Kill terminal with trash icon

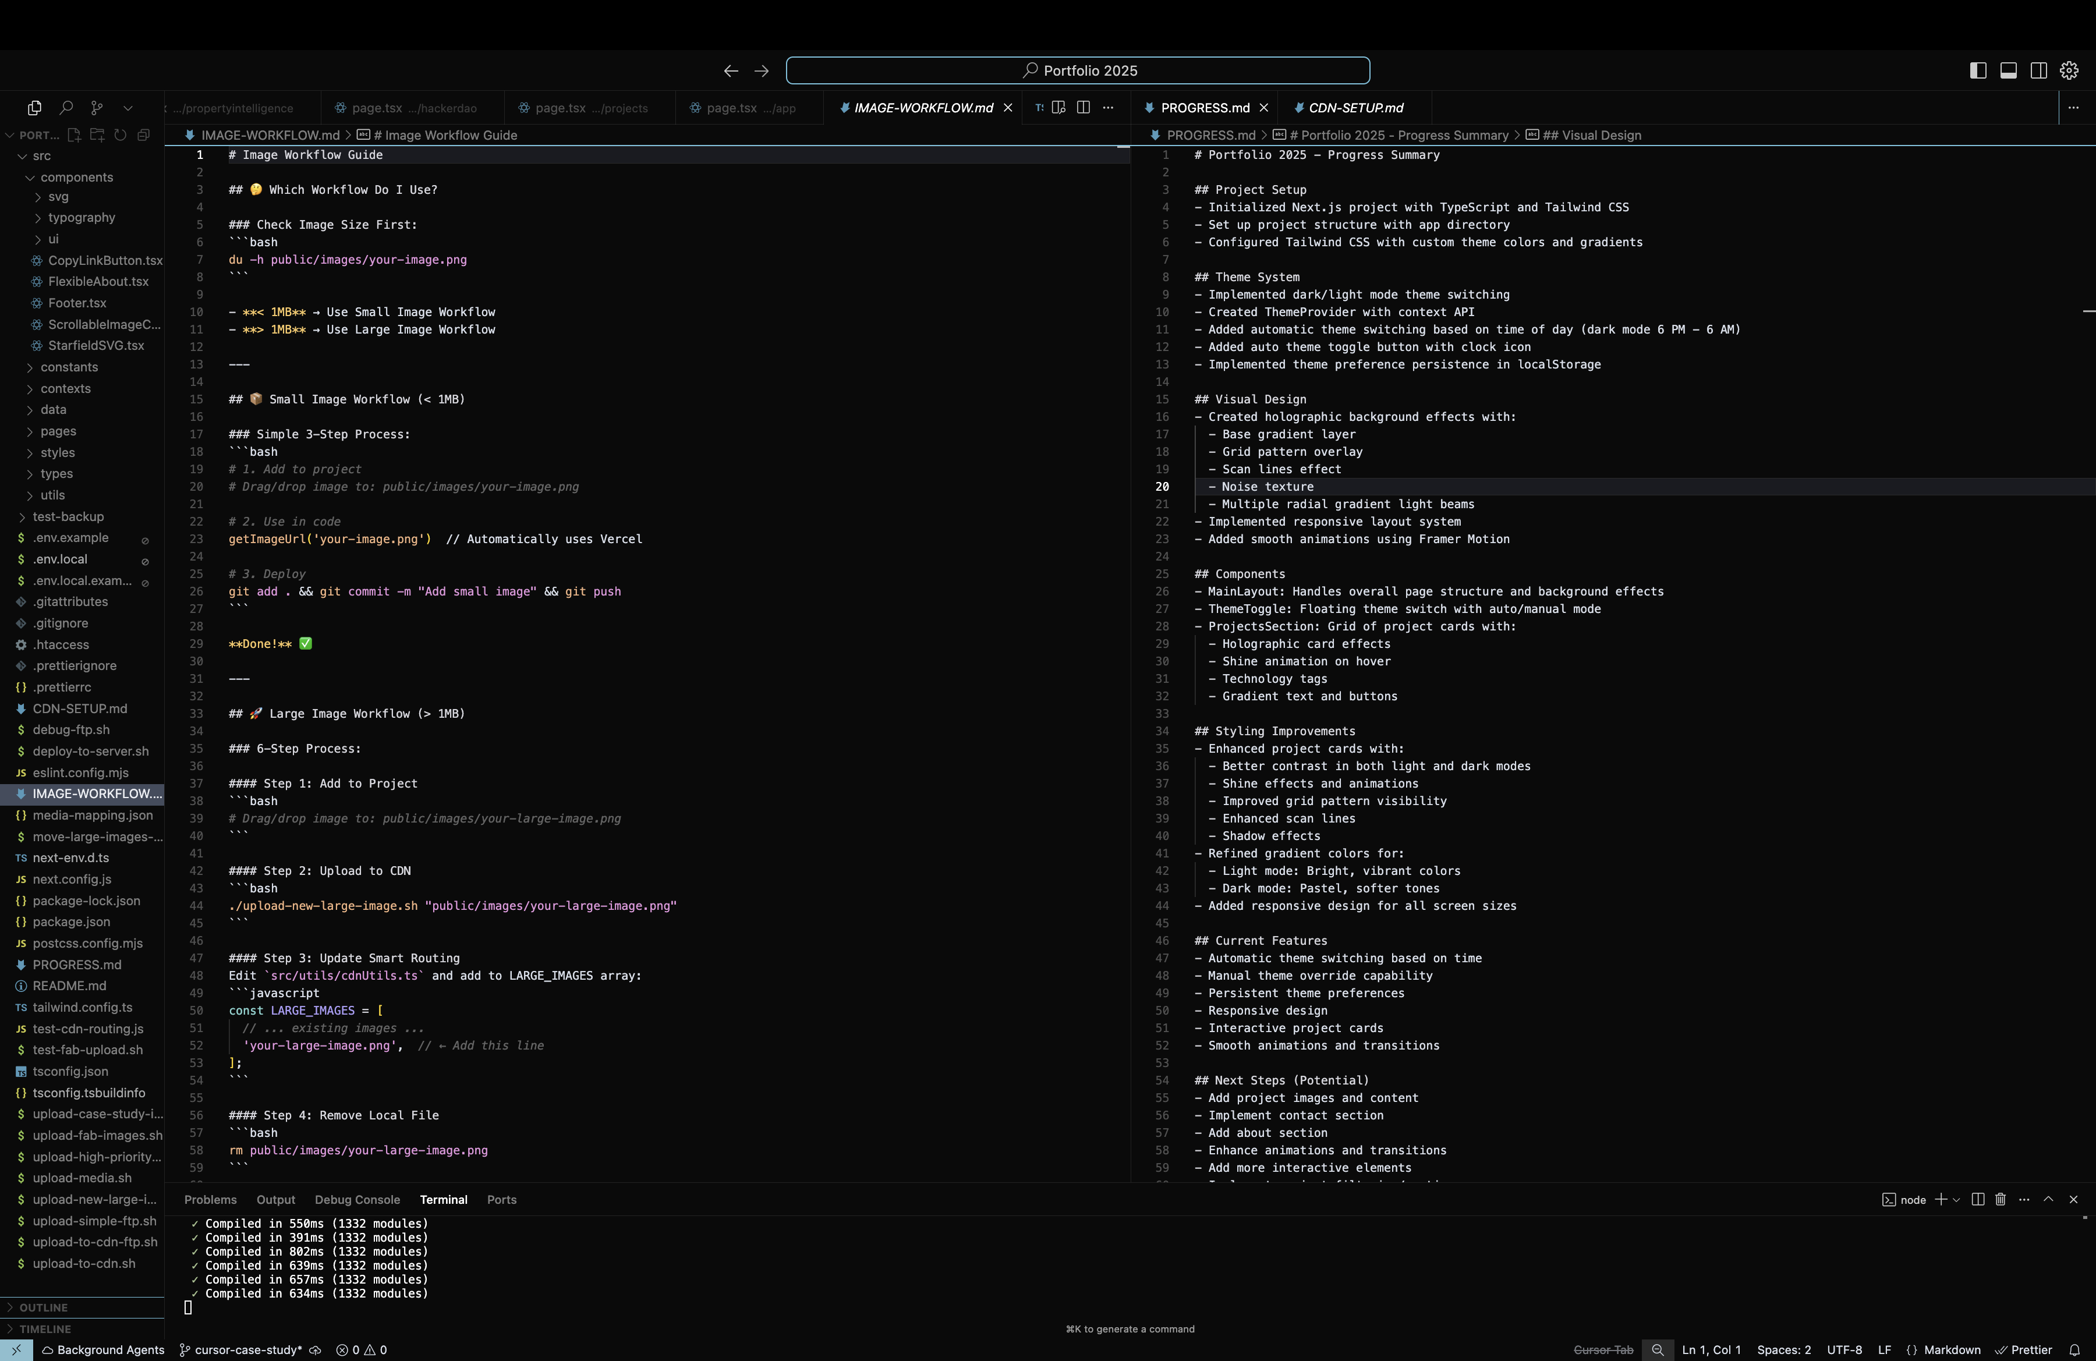pos(2001,1200)
